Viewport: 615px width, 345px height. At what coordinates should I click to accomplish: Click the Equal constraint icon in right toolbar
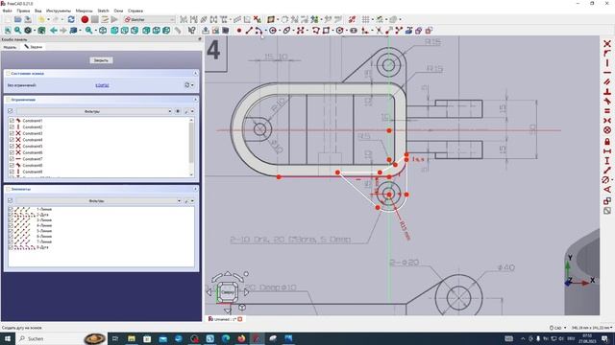tap(607, 111)
